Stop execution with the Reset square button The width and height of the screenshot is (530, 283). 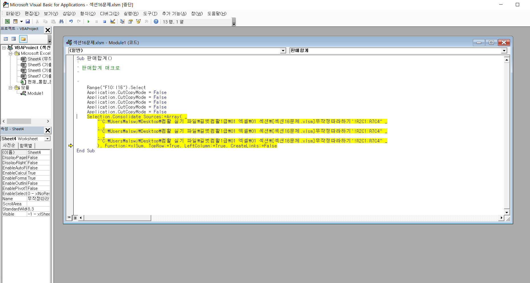click(105, 22)
